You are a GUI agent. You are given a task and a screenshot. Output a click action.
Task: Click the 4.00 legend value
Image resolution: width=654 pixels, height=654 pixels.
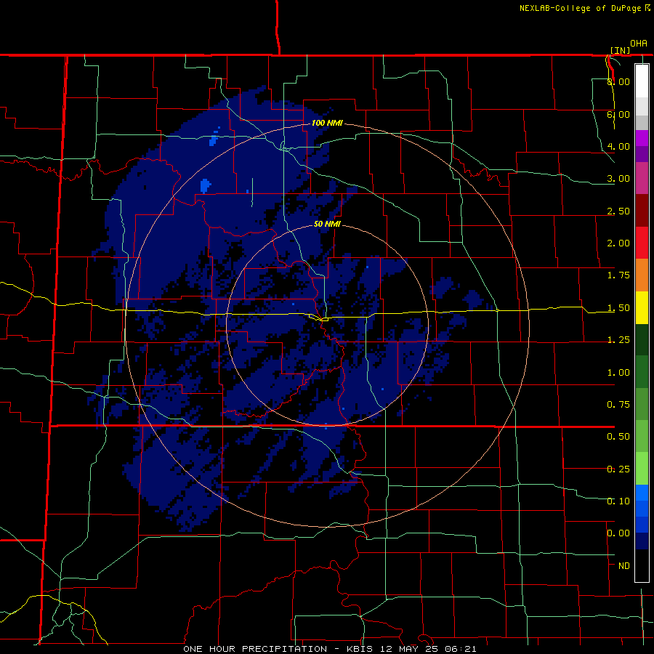[x=618, y=146]
